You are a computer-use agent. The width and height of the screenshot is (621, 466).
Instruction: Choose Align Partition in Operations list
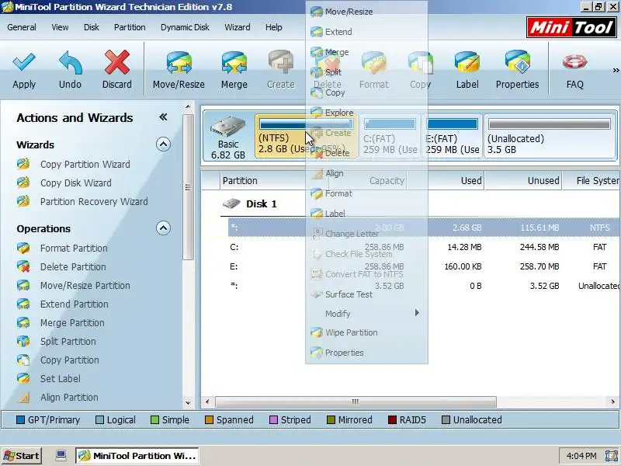coord(69,398)
